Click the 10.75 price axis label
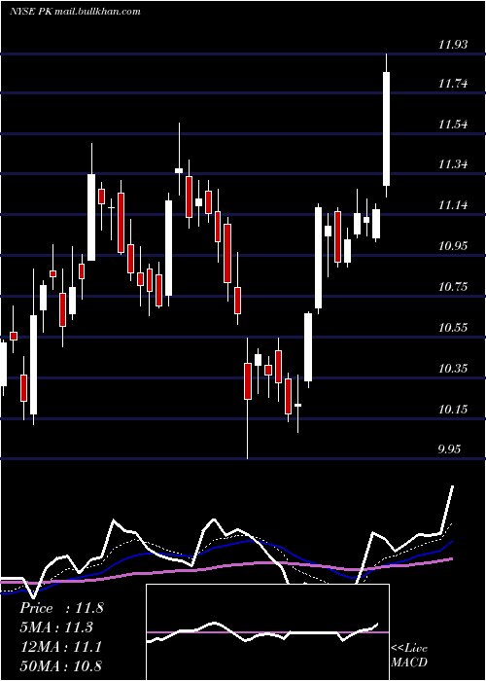Image resolution: width=486 pixels, height=681 pixels. 453,287
